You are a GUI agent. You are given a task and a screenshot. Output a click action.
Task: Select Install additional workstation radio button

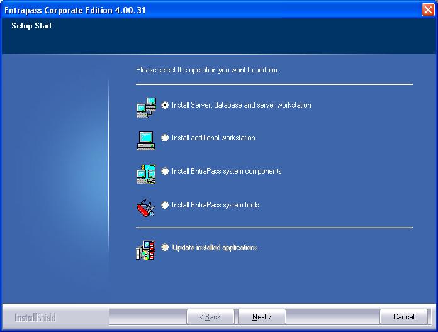(x=165, y=138)
